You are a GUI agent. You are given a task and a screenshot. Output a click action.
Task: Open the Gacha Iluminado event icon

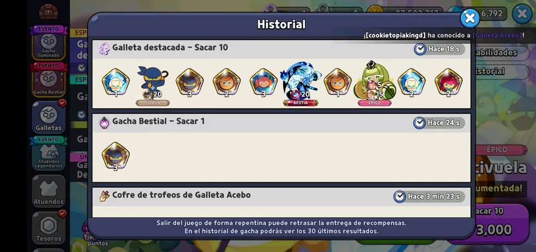49,43
